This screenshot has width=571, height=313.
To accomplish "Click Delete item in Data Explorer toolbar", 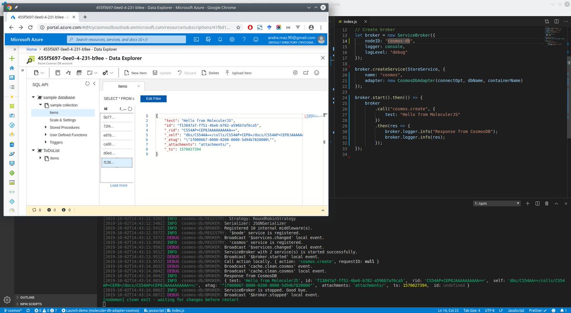I will pyautogui.click(x=210, y=73).
